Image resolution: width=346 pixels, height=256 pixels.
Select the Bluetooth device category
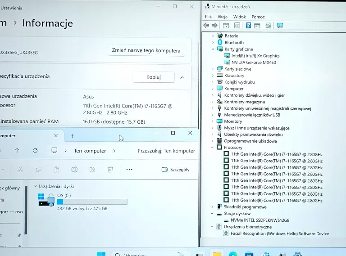pos(234,43)
